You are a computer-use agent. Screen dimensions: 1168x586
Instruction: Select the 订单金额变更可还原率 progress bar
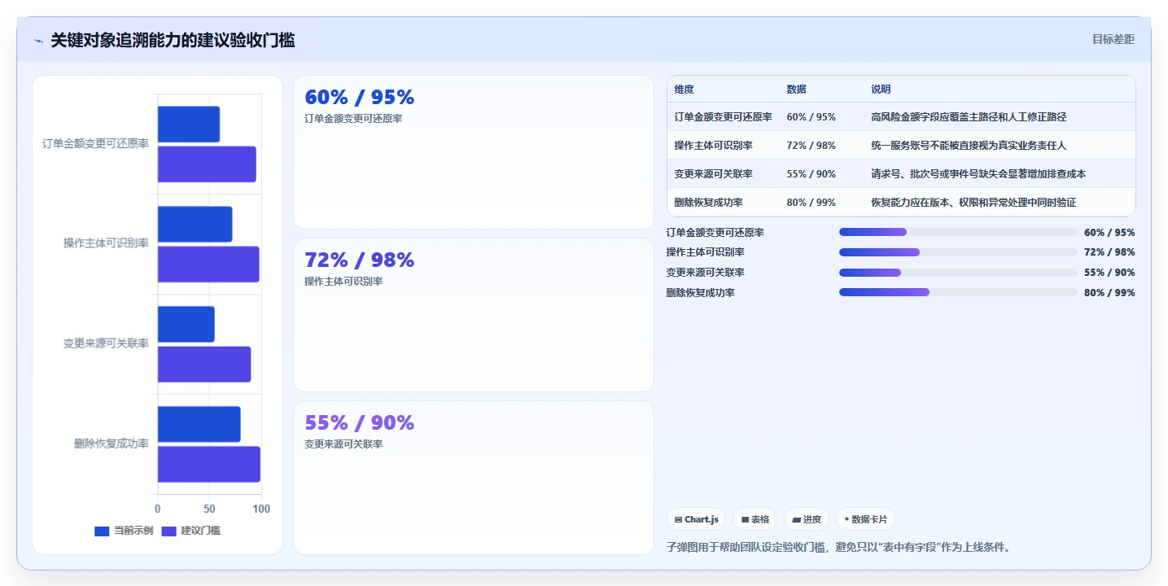[x=958, y=232]
